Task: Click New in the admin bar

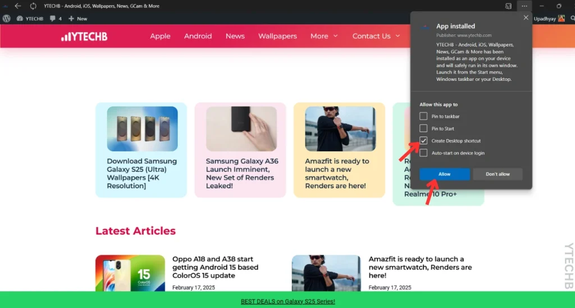Action: point(77,19)
